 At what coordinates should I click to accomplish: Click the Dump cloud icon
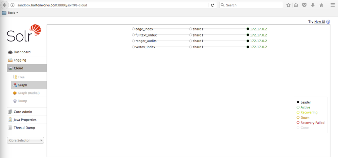(15, 101)
